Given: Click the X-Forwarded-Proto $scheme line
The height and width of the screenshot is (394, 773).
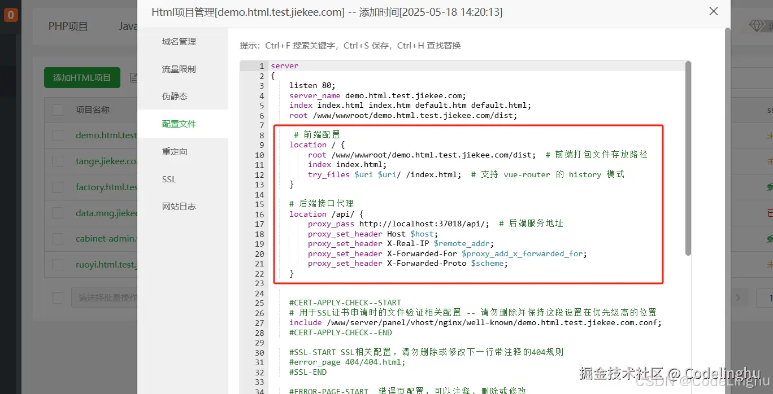Looking at the screenshot, I should point(408,263).
